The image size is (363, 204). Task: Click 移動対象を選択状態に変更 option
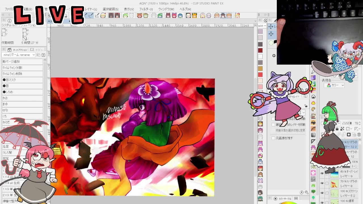tap(290, 130)
